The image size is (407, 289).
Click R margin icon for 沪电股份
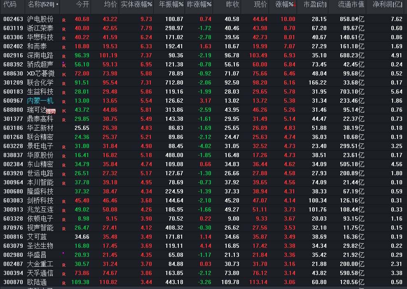(64, 20)
